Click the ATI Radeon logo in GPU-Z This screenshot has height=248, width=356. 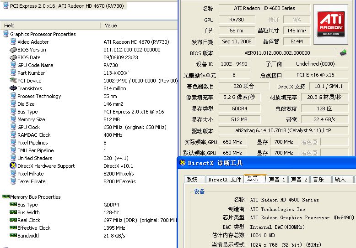click(331, 24)
